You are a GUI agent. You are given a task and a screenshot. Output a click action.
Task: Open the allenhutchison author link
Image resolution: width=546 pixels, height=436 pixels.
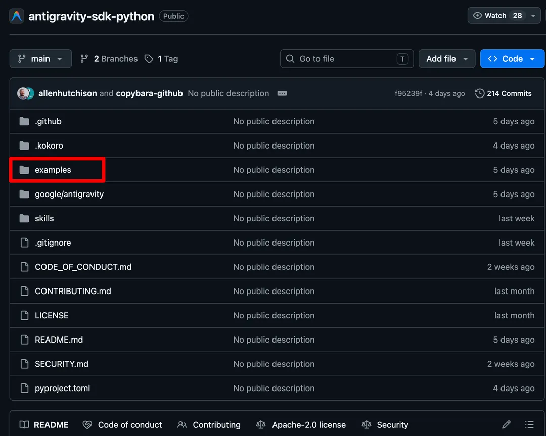68,93
